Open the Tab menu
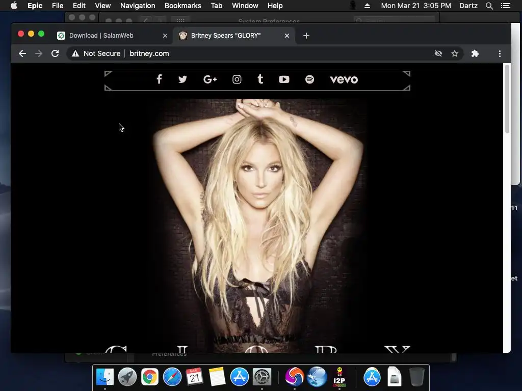This screenshot has height=391, width=522. 216,6
